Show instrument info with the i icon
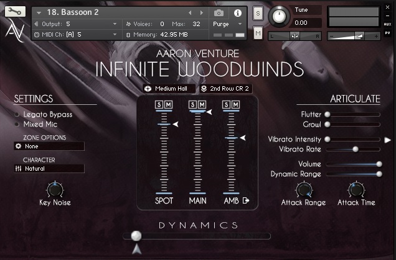 pos(237,13)
